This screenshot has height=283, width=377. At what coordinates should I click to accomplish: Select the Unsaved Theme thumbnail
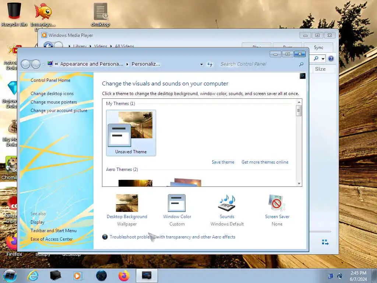click(x=131, y=133)
